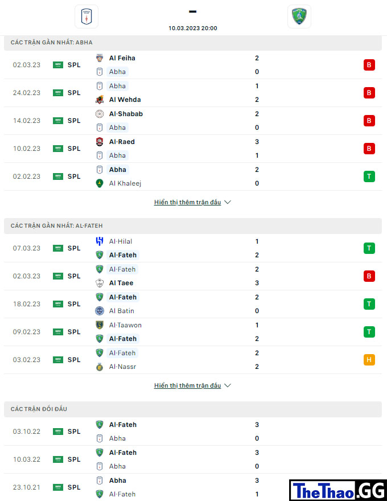Open 'Hiển thị thêm trận đấu' under Al-Fateh section
This screenshot has width=387, height=501.
click(187, 385)
